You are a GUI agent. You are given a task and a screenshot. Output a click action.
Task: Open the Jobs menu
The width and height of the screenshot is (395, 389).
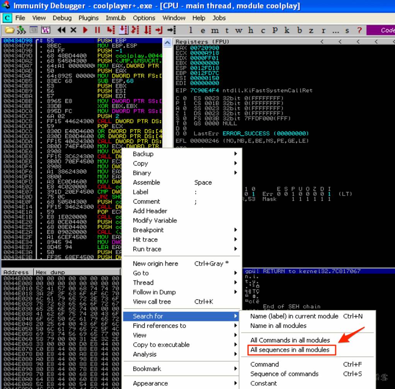pos(219,18)
